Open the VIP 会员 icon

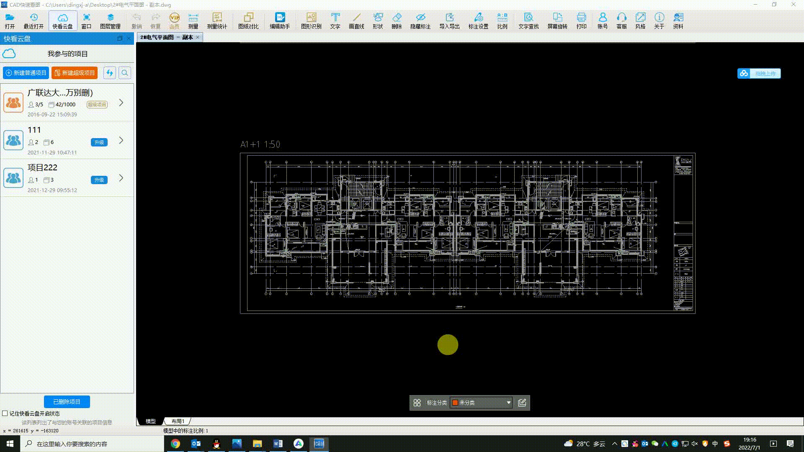point(174,21)
